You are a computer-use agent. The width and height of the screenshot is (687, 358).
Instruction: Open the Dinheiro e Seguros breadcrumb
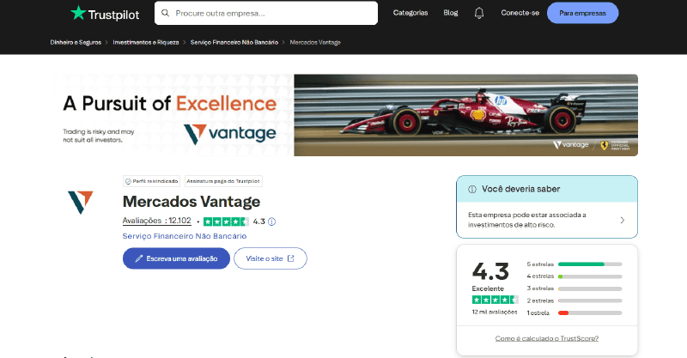(76, 43)
